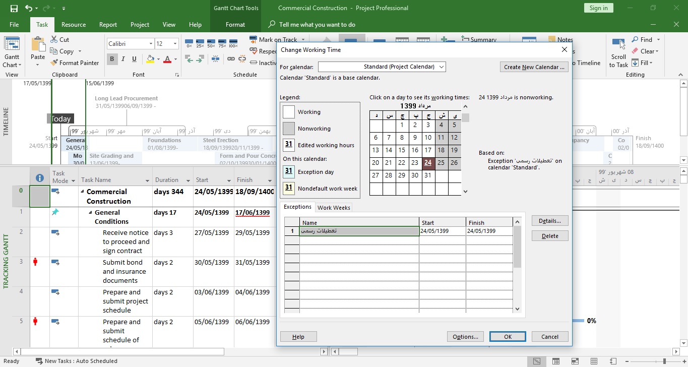Open the Resource ribbon tab
The image size is (688, 367).
click(x=74, y=25)
